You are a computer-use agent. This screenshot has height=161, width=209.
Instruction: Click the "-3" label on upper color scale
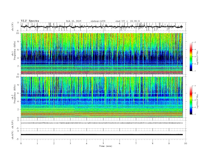click(x=195, y=42)
